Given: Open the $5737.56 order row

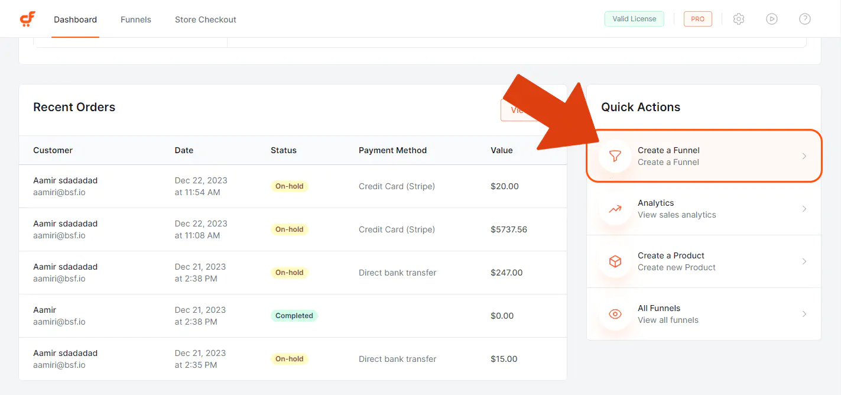Looking at the screenshot, I should coord(293,229).
